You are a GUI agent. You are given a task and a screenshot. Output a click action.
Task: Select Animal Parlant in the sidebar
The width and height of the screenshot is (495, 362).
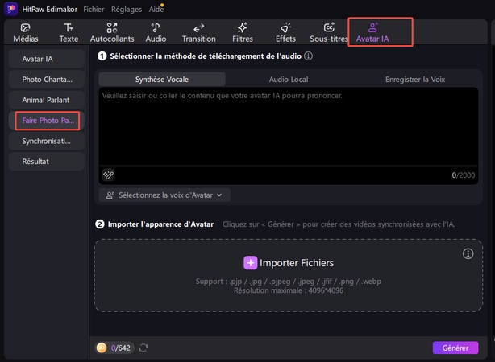[47, 100]
